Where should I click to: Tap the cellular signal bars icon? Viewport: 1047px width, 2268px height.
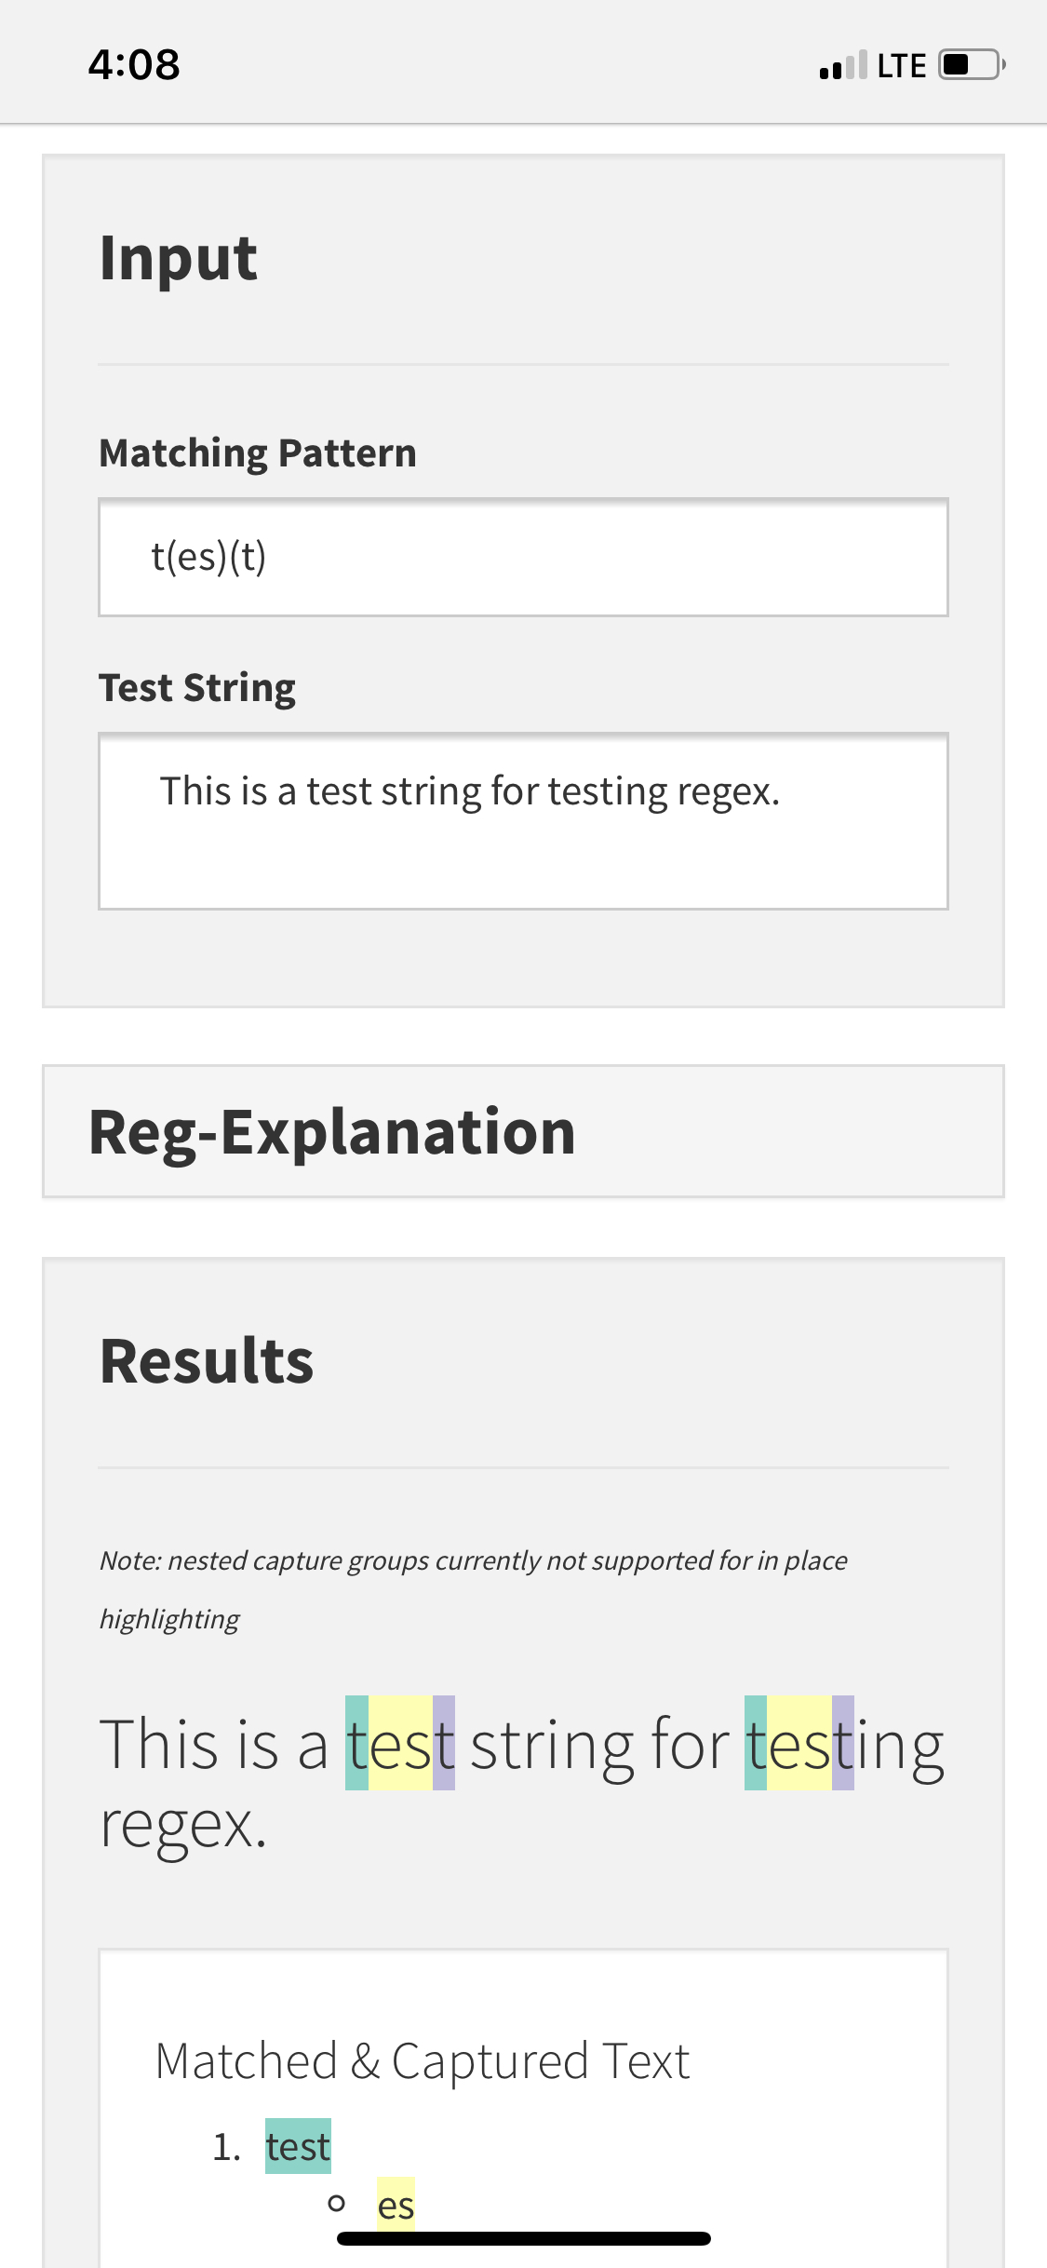click(x=842, y=65)
